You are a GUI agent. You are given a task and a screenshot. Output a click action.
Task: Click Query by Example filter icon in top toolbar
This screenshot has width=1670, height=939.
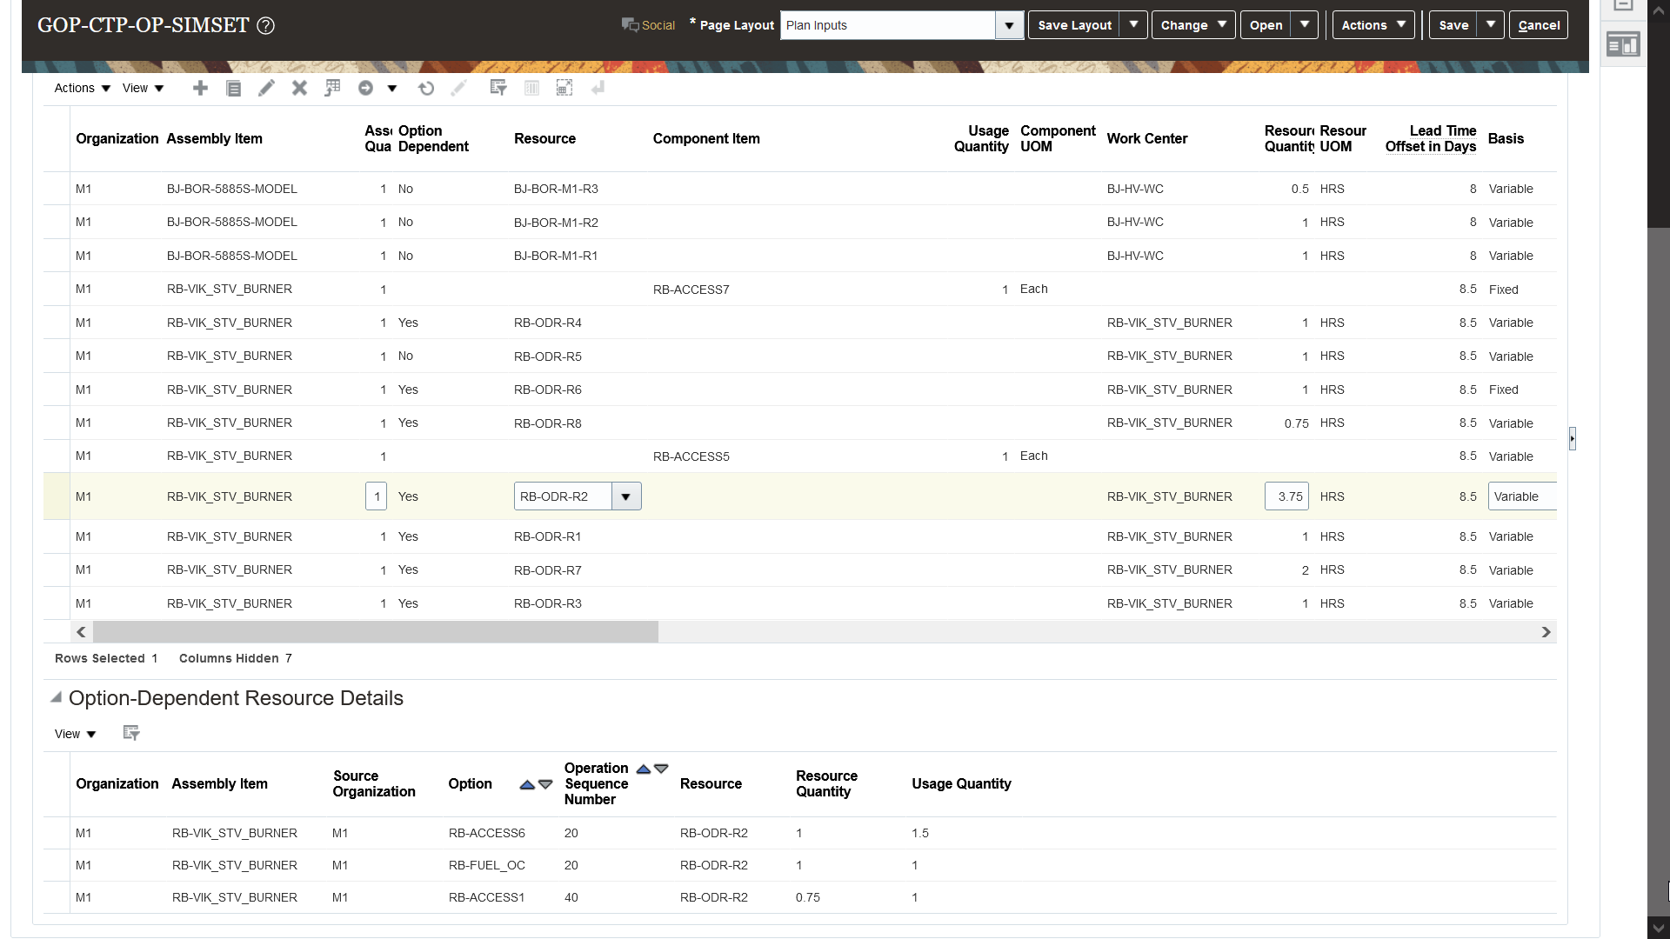pyautogui.click(x=498, y=88)
